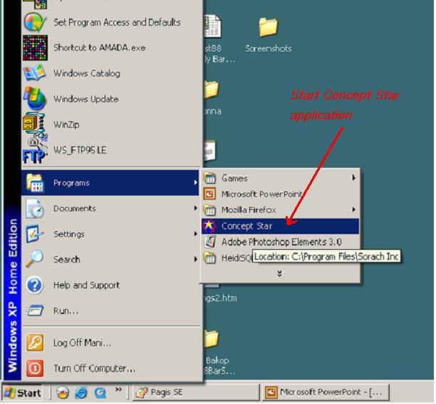
Task: Click the Start button
Action: (23, 393)
